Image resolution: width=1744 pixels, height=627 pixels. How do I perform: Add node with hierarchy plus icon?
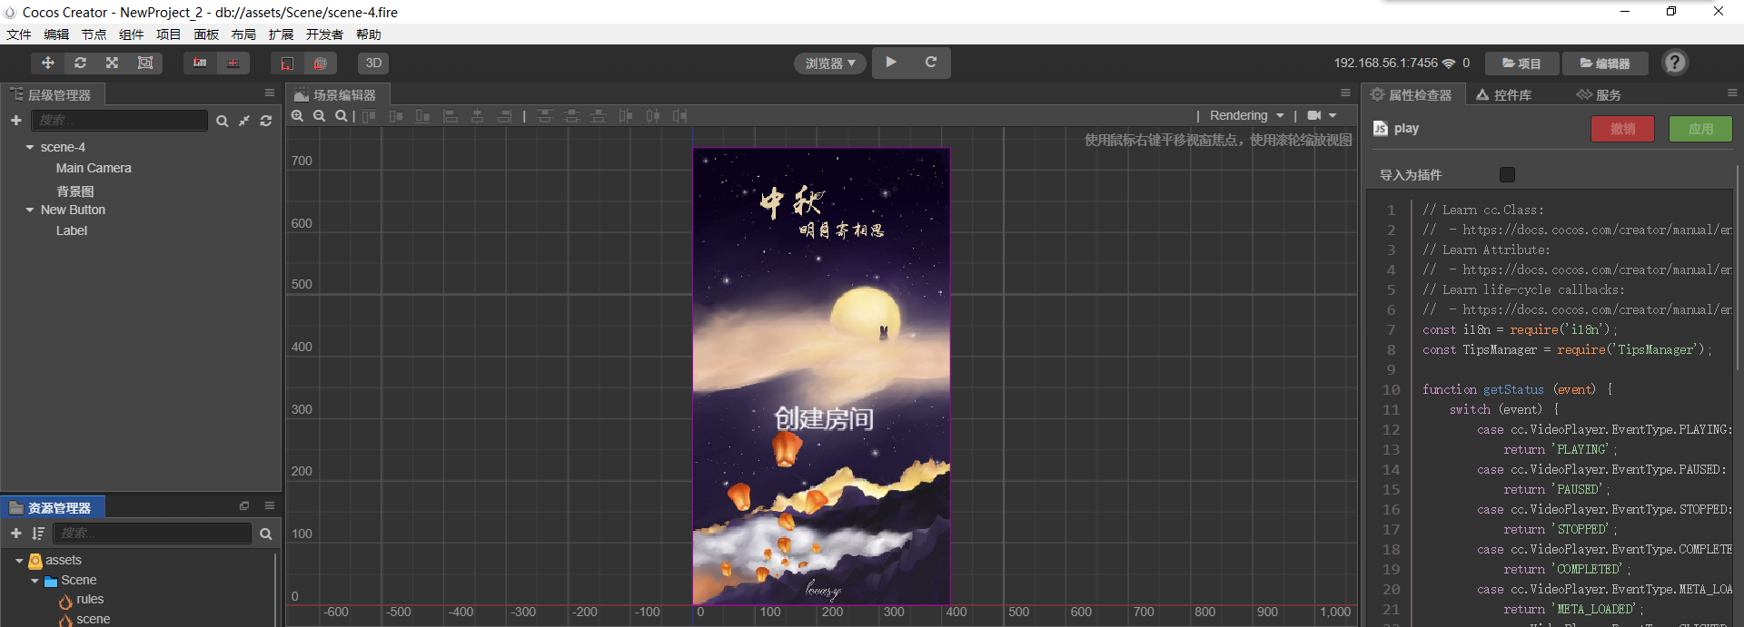(x=15, y=120)
